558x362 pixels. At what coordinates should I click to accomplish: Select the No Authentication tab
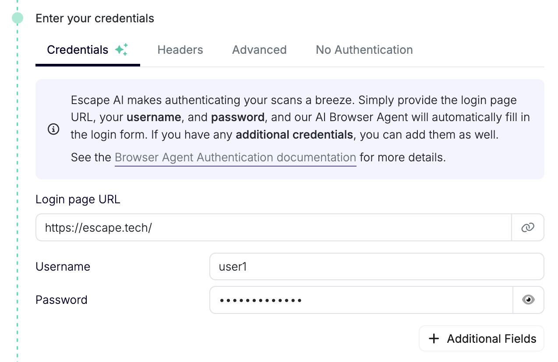tap(364, 50)
